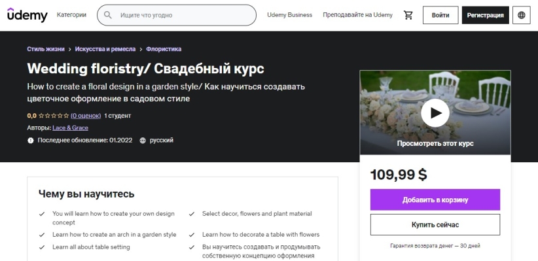Click the '0,0' rating value
Viewport: 538px width, 261px height.
(32, 116)
